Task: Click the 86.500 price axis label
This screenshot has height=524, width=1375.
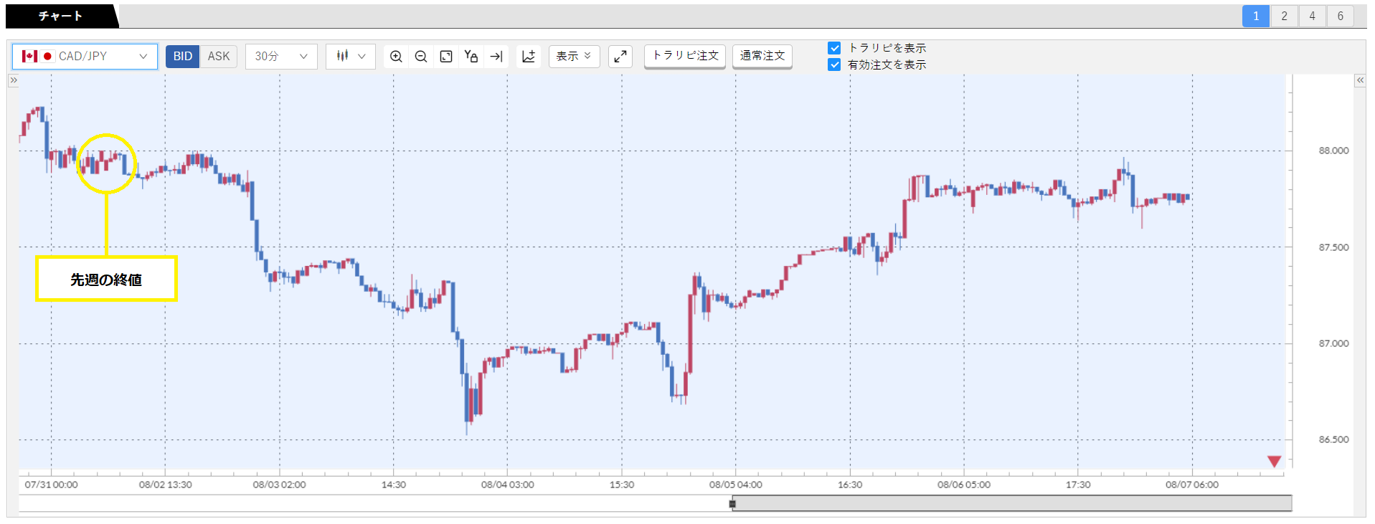Action: coord(1333,439)
